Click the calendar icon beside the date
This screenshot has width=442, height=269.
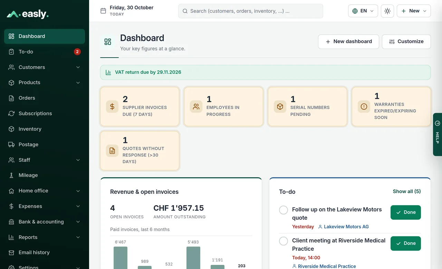103,11
